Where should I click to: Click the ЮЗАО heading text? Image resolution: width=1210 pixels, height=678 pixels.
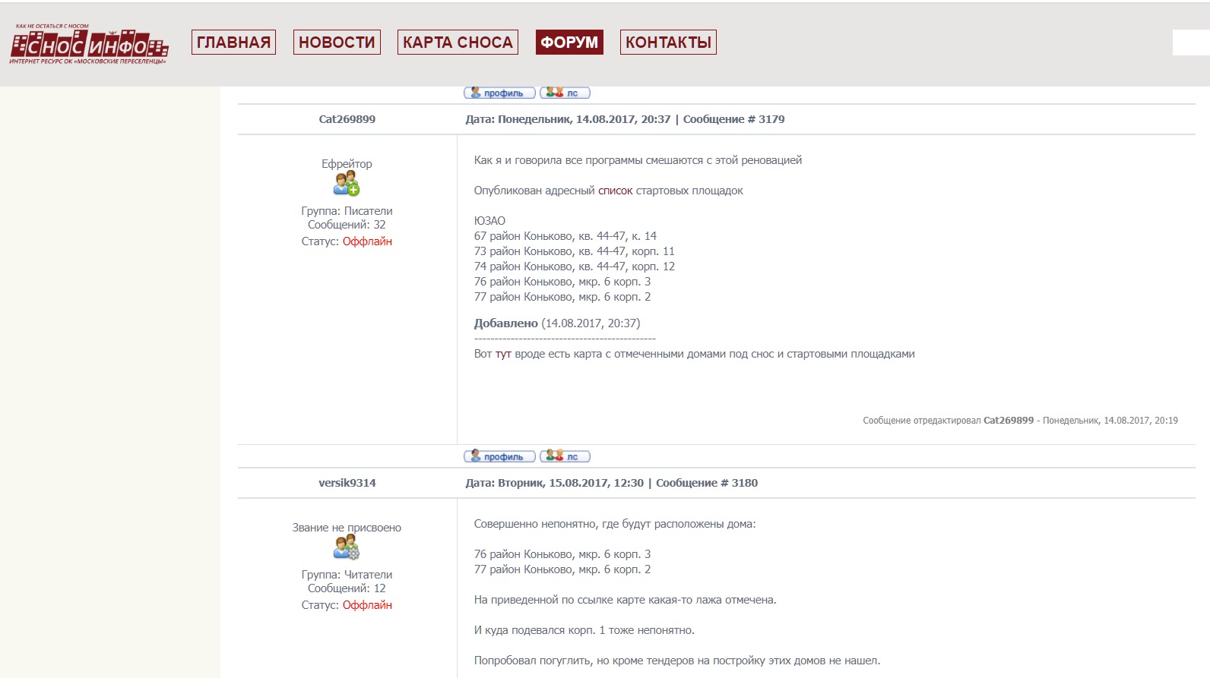click(x=489, y=221)
